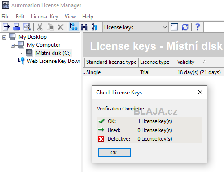Image resolution: width=224 pixels, height=172 pixels.
Task: Click the My Computer icon in tree
Action: (x=21, y=45)
